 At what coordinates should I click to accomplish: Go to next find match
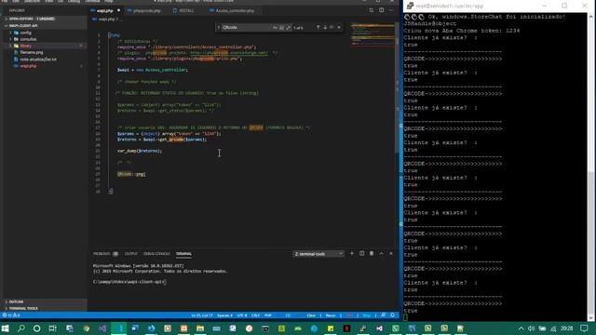[x=325, y=27]
